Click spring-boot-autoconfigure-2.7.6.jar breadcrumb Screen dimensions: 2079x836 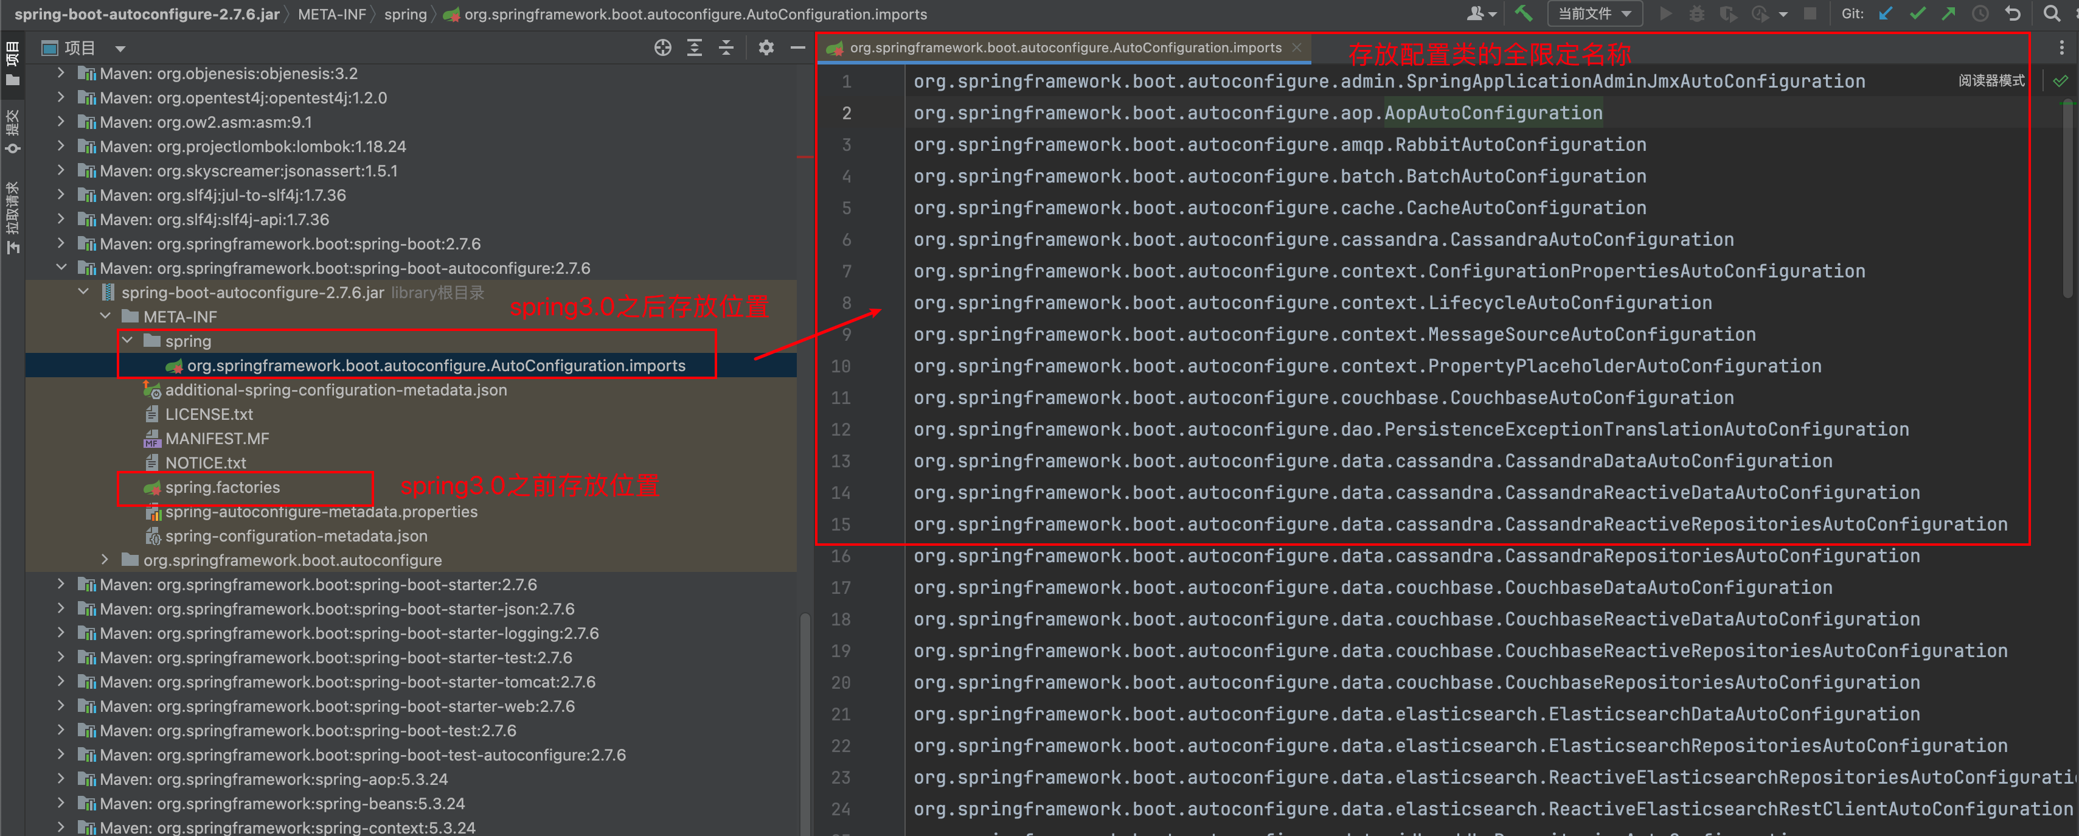click(x=147, y=14)
